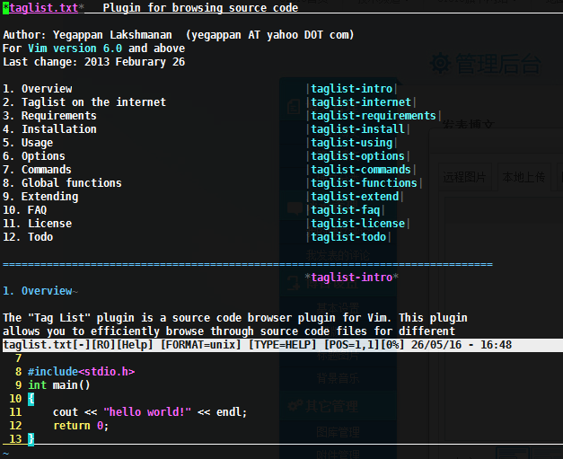Follow the taglist-license tag link
The height and width of the screenshot is (459, 563).
pos(357,224)
